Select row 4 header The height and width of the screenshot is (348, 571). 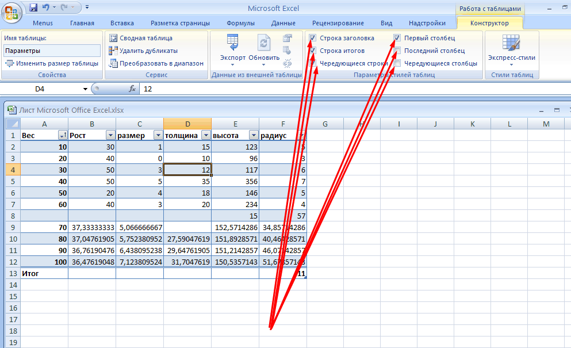(13, 170)
